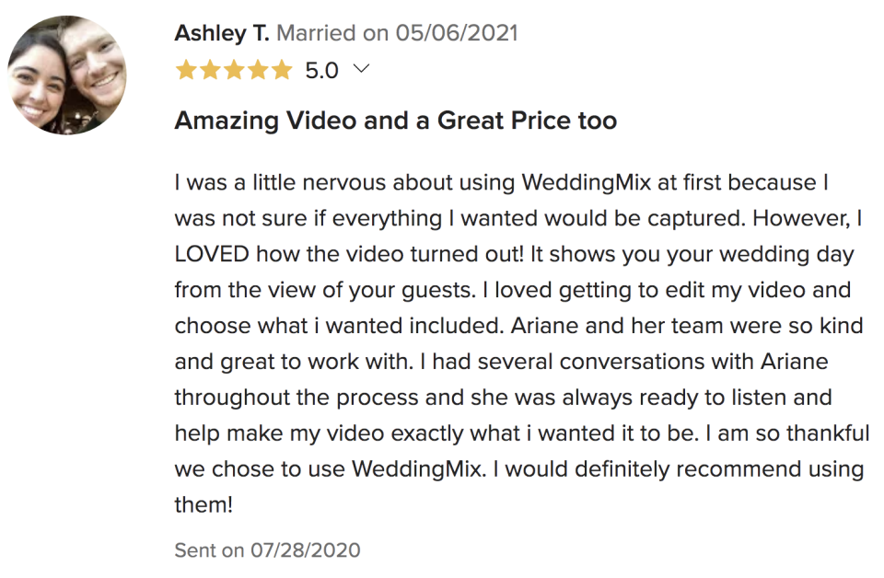Viewport: 884px width, 578px height.
Task: Click the 5.0 rating score
Action: (x=321, y=71)
